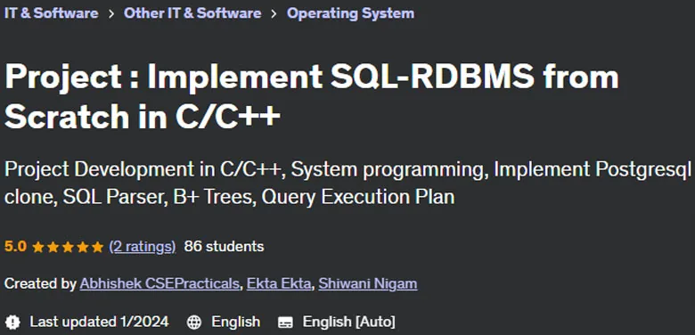The width and height of the screenshot is (695, 335).
Task: Open the Operating System breadcrumb
Action: (x=350, y=13)
